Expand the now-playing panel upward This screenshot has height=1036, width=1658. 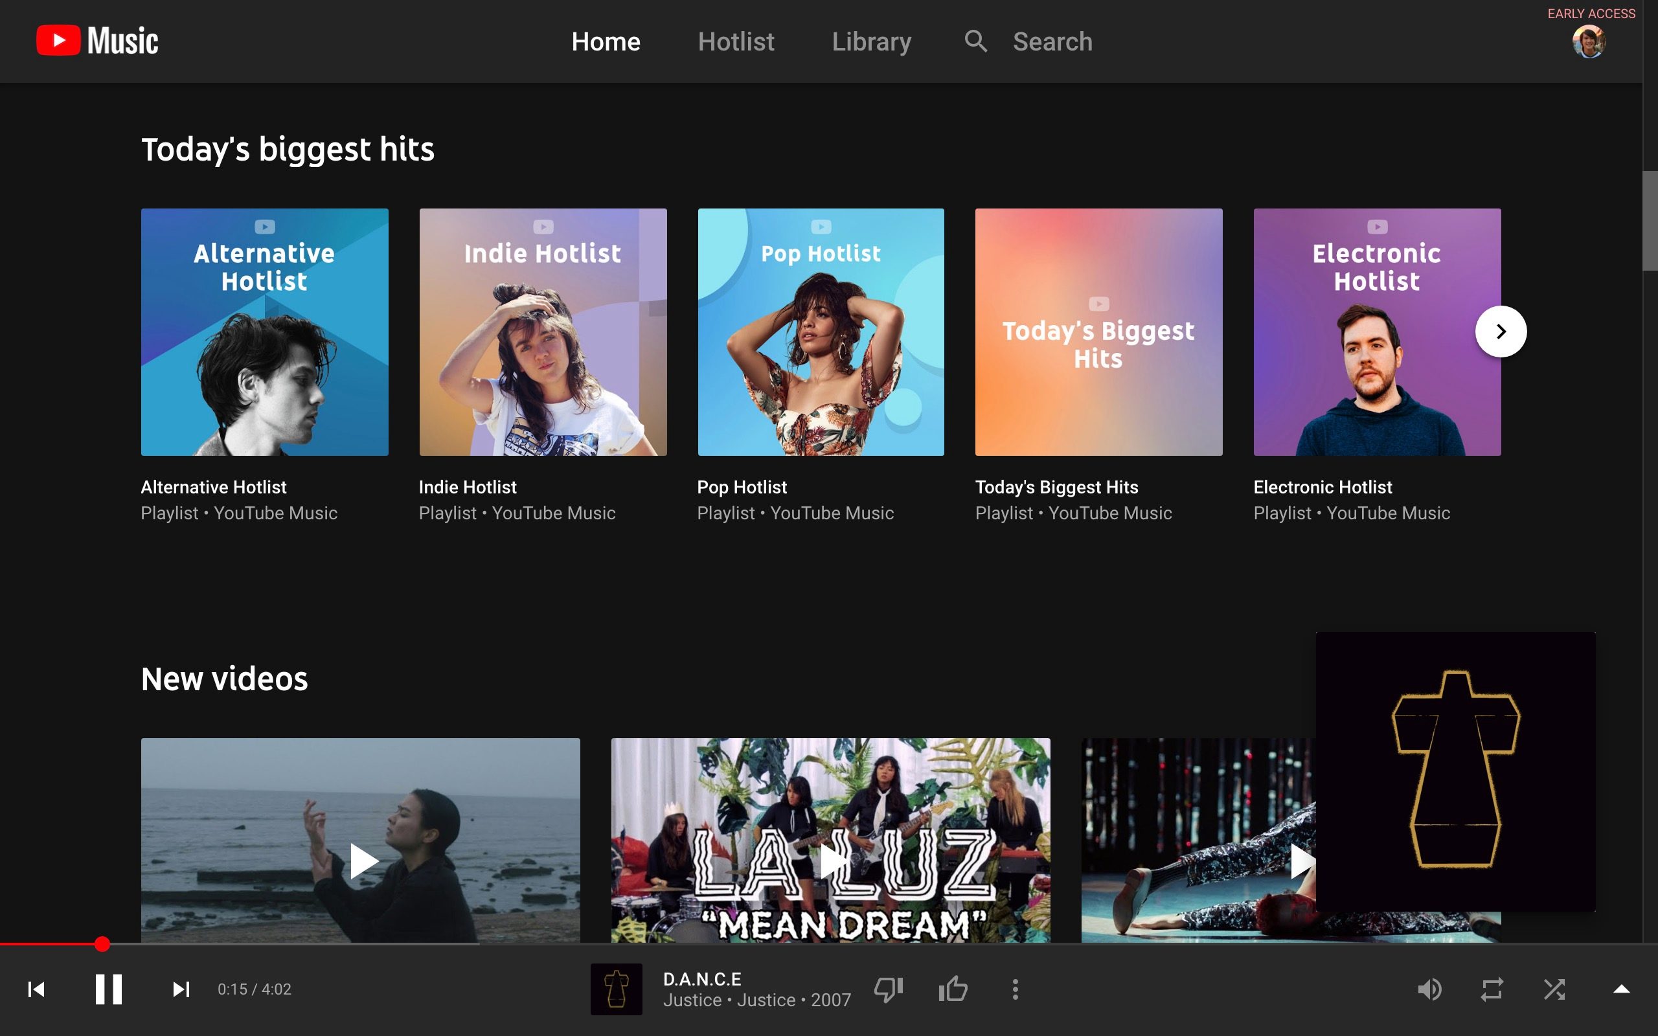tap(1618, 988)
